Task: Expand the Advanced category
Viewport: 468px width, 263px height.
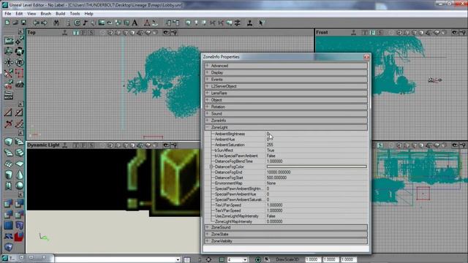Action: [207, 65]
